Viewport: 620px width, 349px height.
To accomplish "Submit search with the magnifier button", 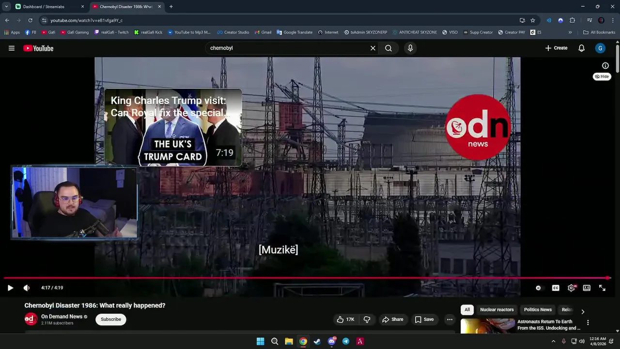I will 388,48.
